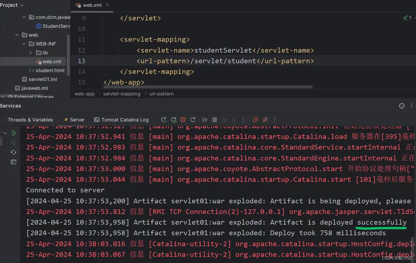This screenshot has height=263, width=416.
Task: Redeploy the servlet01 artifact
Action: 193,120
